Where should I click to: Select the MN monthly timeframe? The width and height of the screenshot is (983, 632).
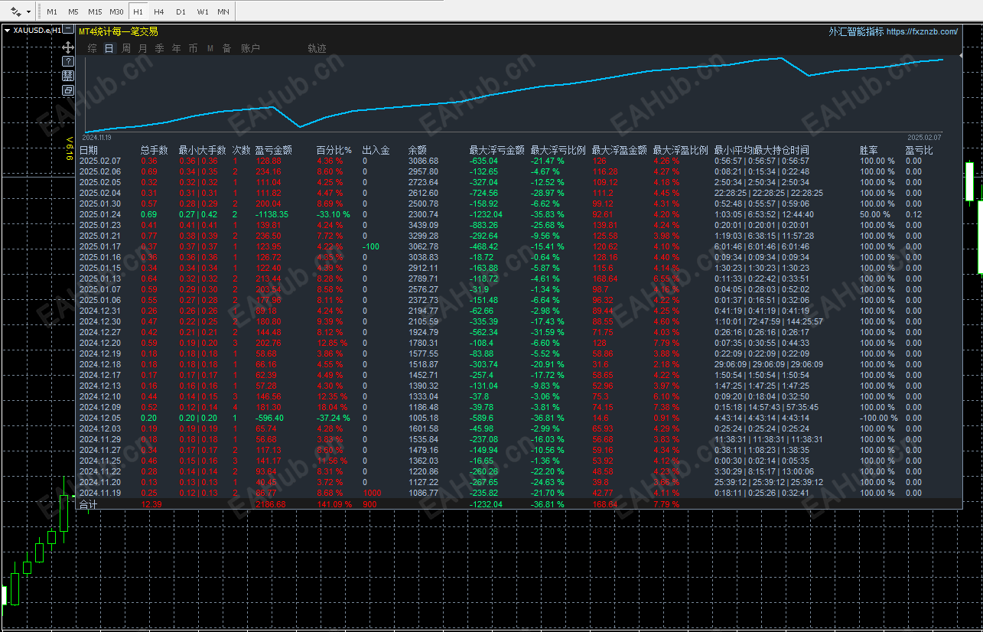pos(223,12)
